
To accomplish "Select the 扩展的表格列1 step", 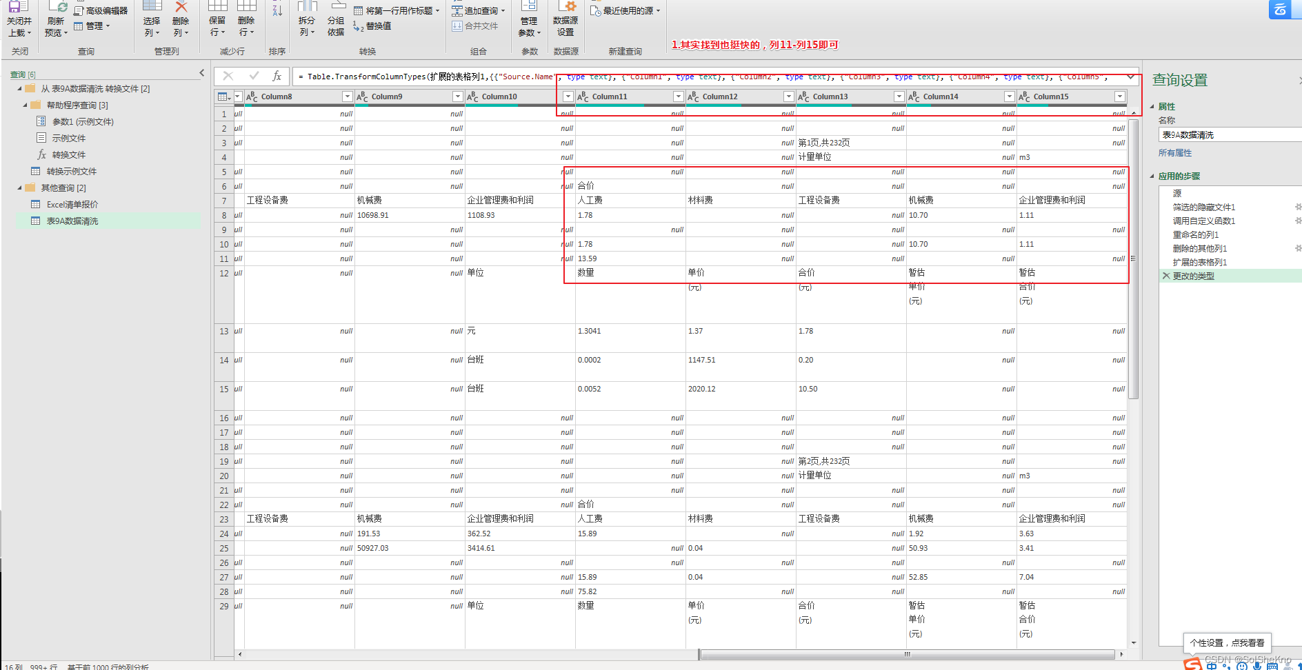I will click(1200, 263).
